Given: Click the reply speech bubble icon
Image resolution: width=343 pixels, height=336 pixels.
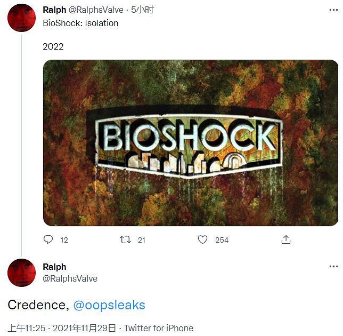Looking at the screenshot, I should (x=48, y=239).
